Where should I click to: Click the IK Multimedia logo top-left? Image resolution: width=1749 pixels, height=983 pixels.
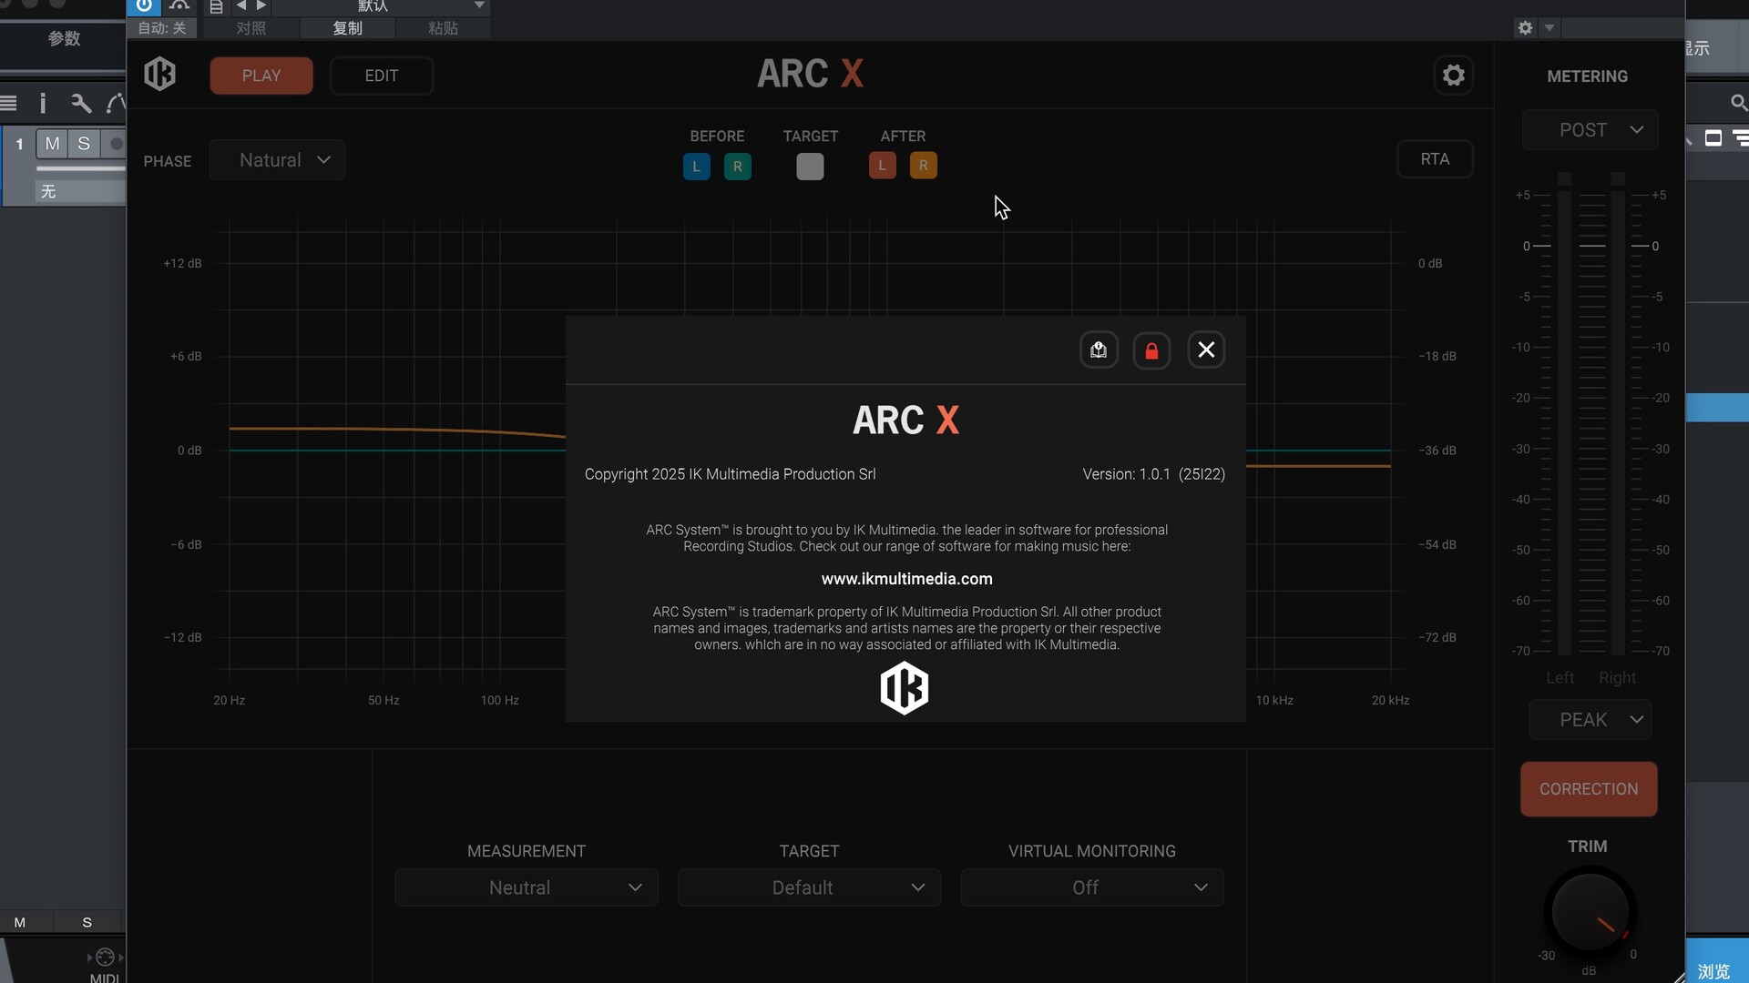(159, 74)
